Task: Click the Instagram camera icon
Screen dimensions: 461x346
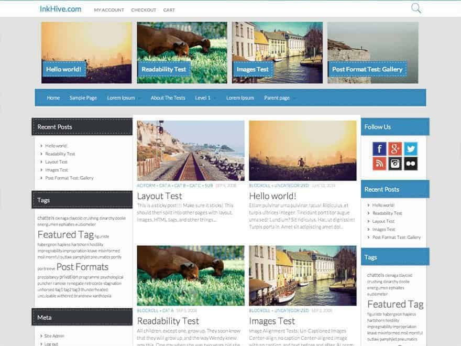Action: (x=395, y=164)
